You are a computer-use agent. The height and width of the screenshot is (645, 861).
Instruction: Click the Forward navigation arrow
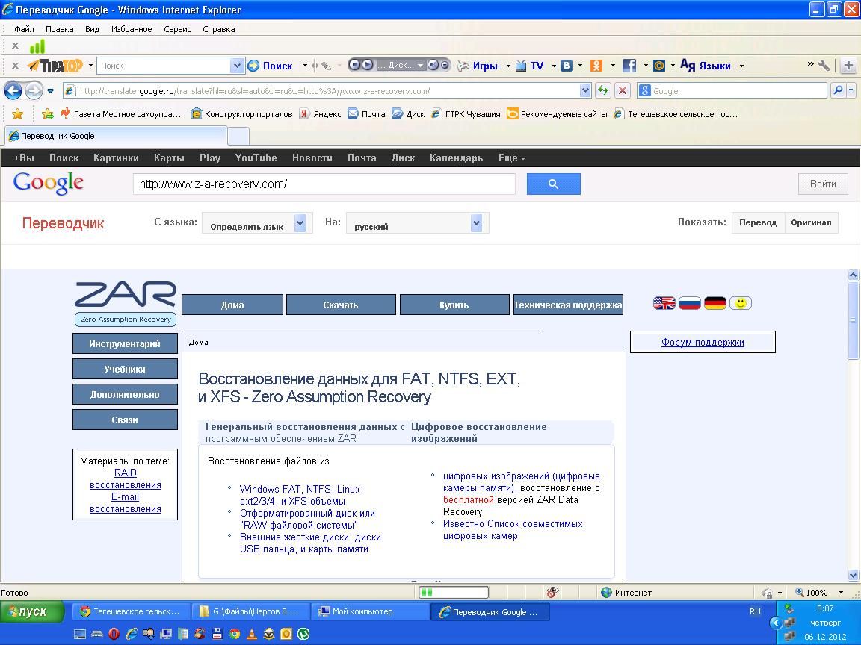click(34, 90)
